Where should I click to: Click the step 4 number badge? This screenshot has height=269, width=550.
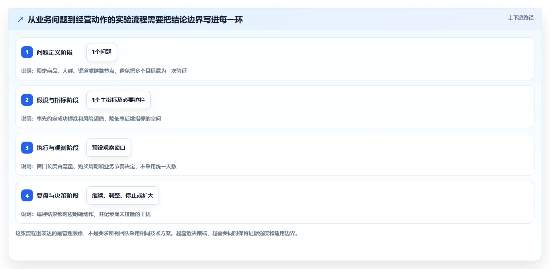[x=27, y=195]
